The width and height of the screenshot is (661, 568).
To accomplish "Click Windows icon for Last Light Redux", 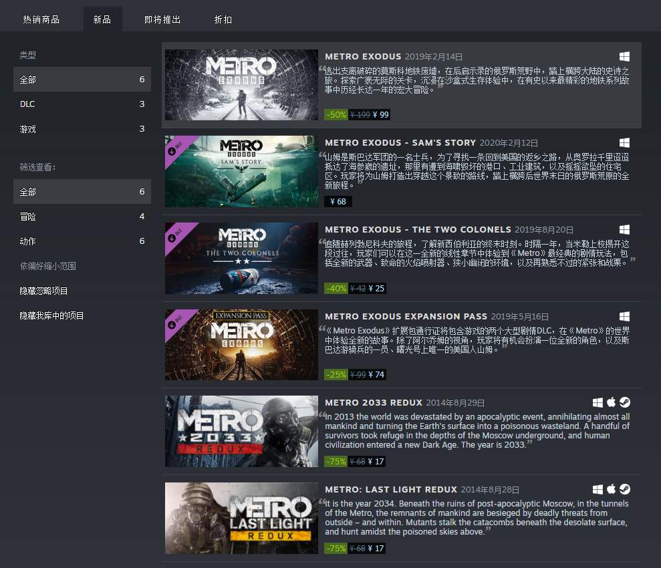I will [x=598, y=490].
